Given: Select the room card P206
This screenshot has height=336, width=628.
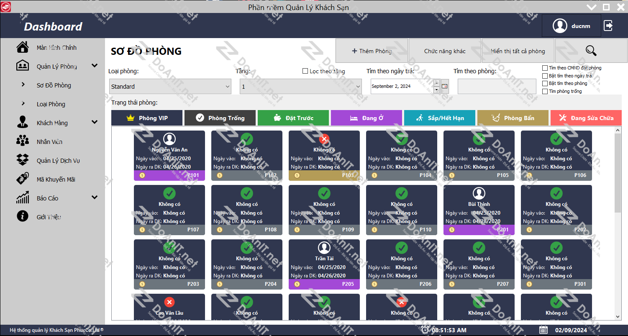Looking at the screenshot, I should tap(402, 264).
